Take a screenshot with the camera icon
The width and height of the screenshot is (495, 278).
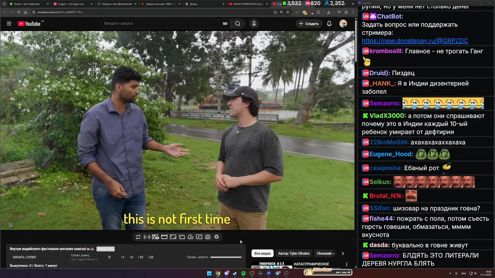tap(208, 237)
